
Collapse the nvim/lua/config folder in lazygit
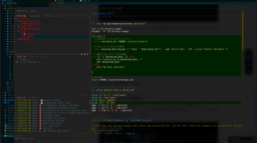tap(18, 21)
